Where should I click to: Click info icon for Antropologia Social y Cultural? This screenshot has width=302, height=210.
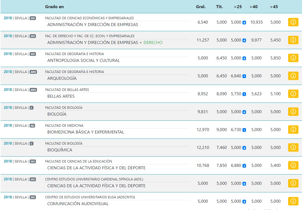293,58
